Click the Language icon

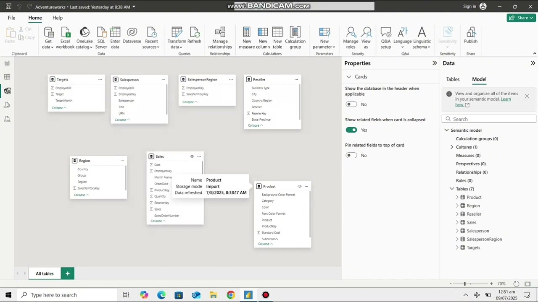(x=402, y=33)
